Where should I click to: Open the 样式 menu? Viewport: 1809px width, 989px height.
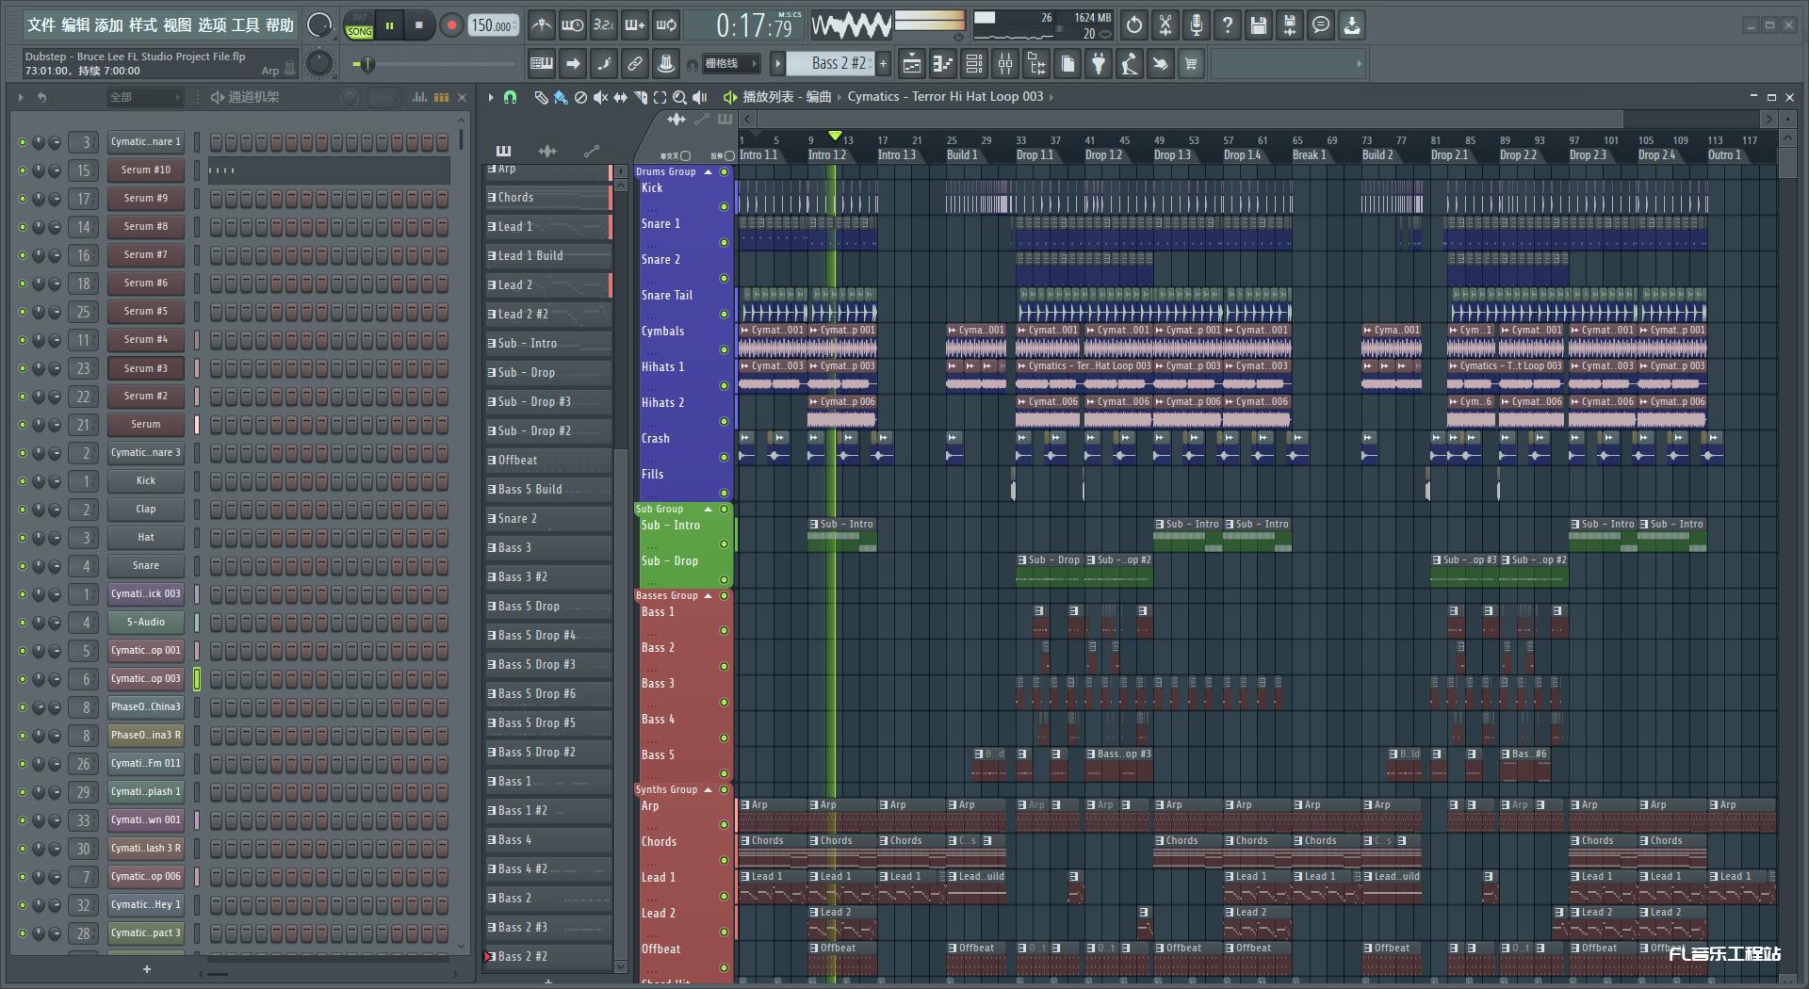143,25
